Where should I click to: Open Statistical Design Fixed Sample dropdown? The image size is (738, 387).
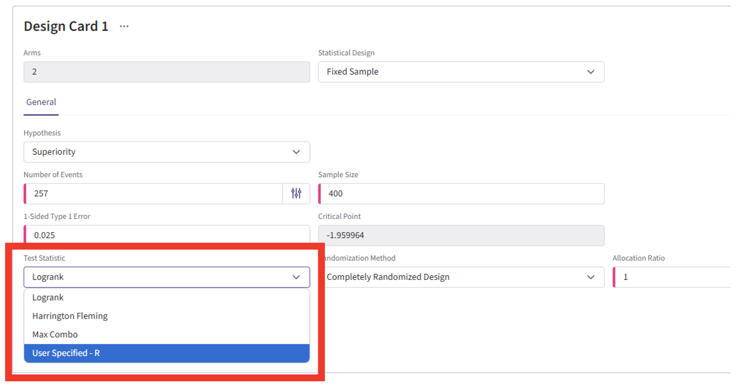[x=450, y=72]
